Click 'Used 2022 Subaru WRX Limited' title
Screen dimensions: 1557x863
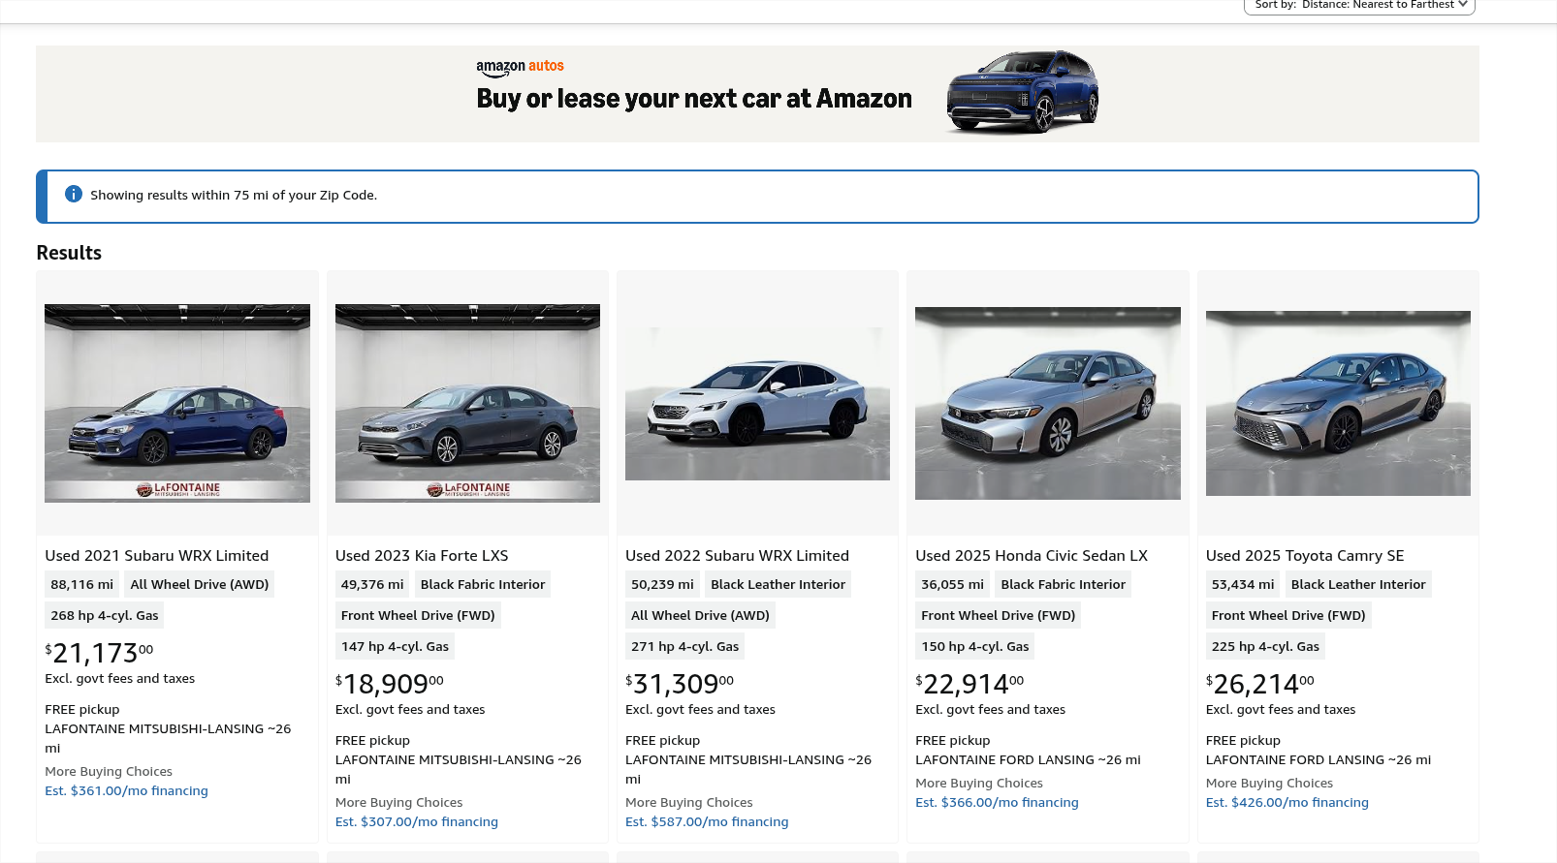click(737, 556)
